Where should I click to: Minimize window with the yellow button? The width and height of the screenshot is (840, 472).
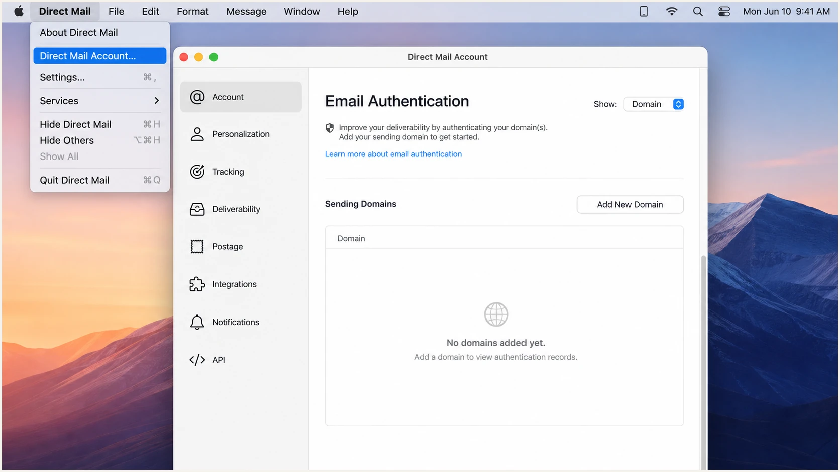[x=199, y=57]
